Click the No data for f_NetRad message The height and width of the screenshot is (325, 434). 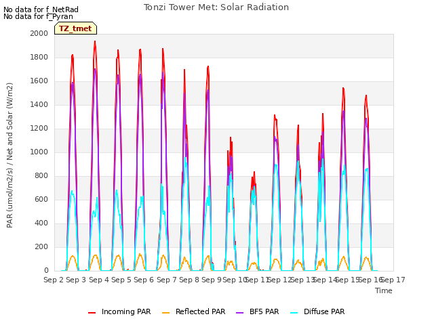click(x=41, y=9)
